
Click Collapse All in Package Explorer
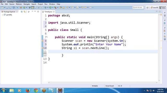(22, 12)
